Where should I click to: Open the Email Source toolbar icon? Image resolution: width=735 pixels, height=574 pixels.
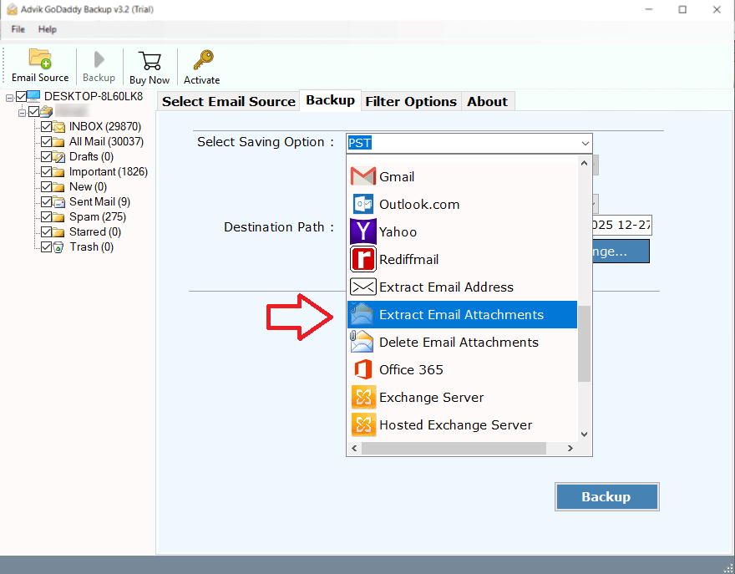point(40,58)
